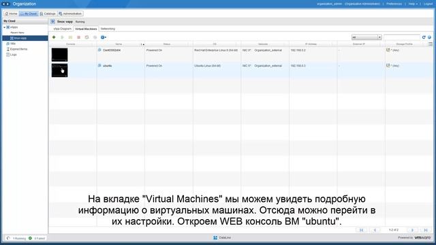Click the back/forward navigation arrows icon

coord(6,4)
